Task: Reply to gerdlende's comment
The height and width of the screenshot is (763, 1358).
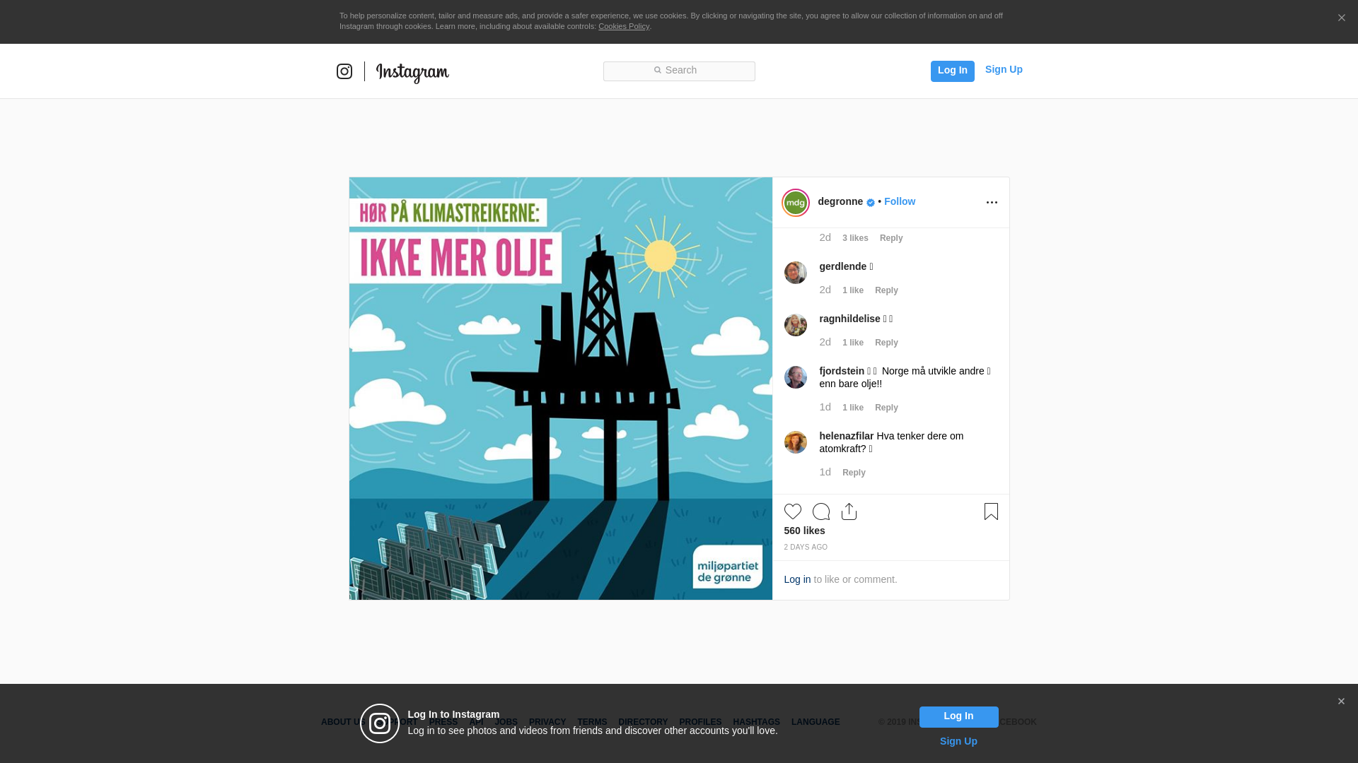Action: click(886, 290)
